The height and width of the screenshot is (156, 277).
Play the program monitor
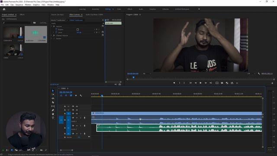coord(200,83)
